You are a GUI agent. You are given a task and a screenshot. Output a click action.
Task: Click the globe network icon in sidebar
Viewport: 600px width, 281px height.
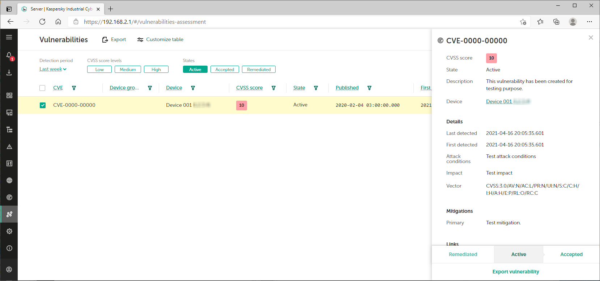pyautogui.click(x=9, y=180)
